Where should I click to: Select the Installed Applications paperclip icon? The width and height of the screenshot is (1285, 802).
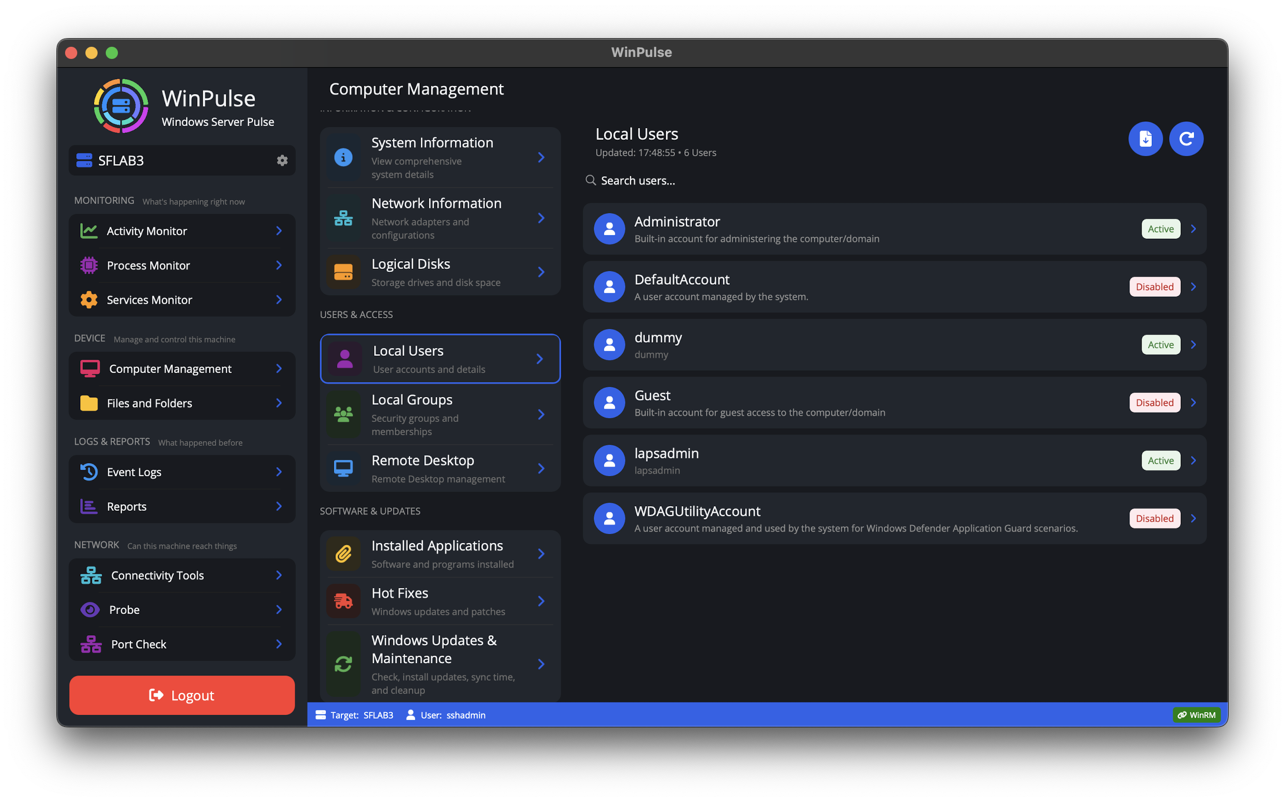click(343, 553)
